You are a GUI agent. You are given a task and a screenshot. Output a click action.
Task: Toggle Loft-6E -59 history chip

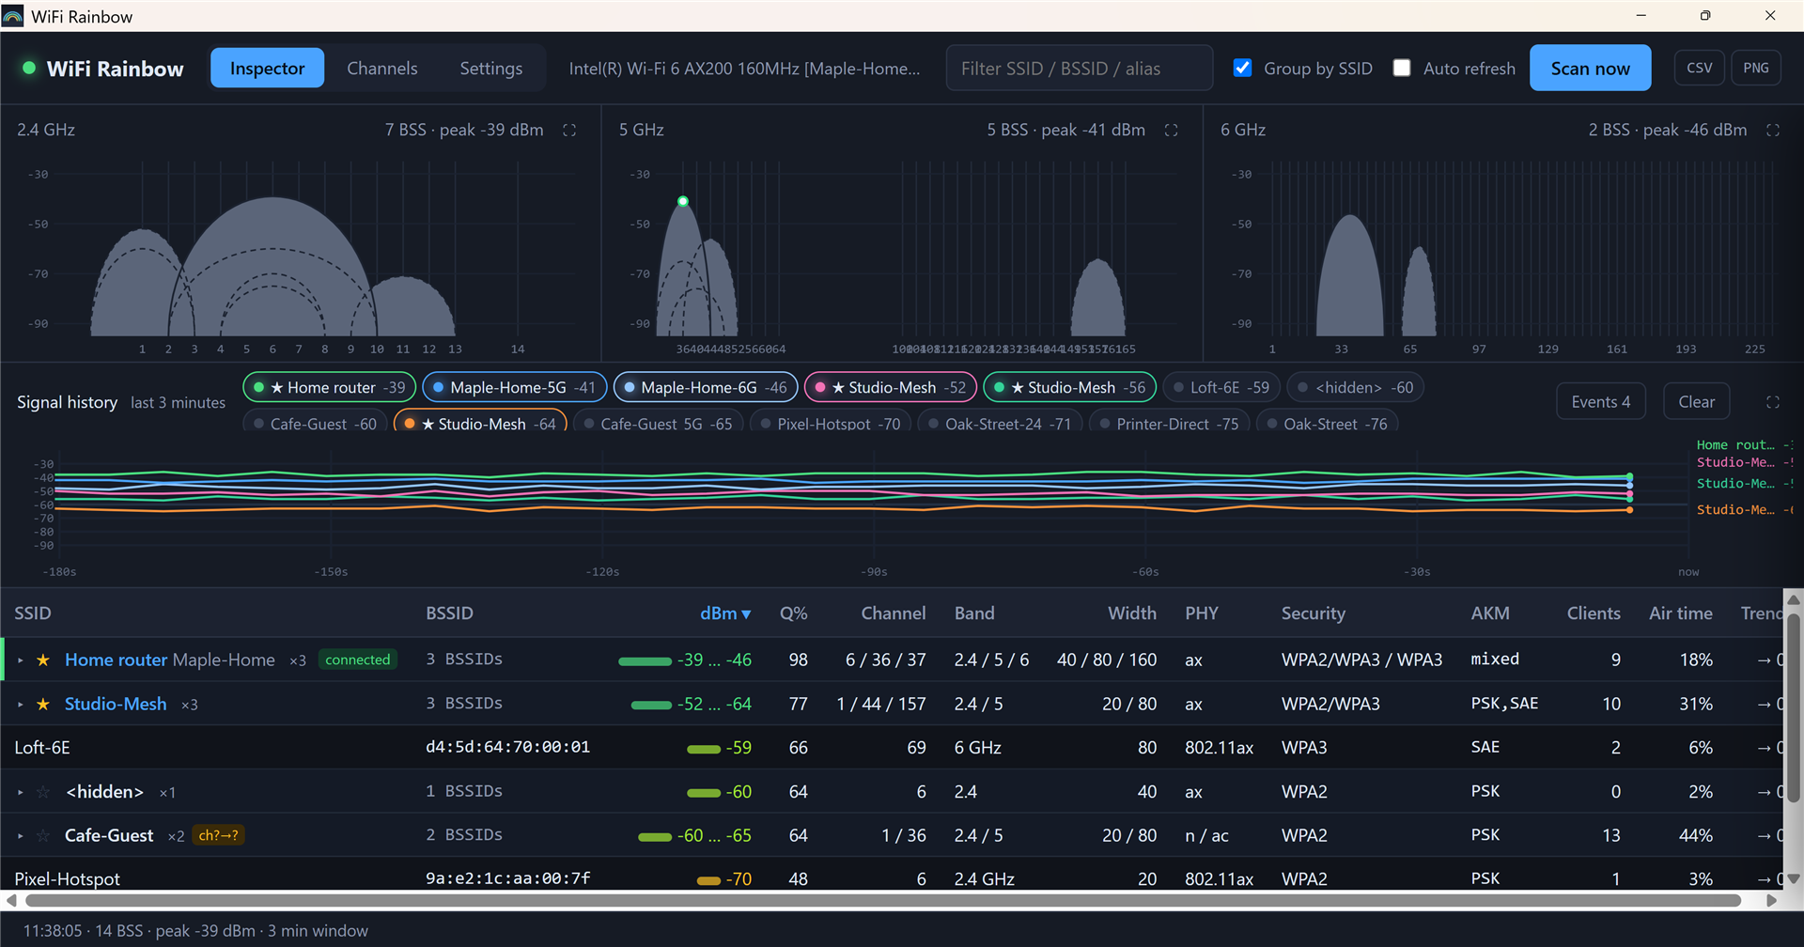1221,387
